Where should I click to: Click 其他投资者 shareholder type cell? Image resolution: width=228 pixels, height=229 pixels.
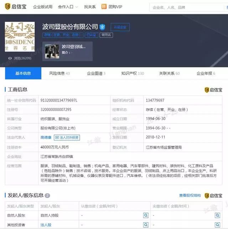pos(16,225)
